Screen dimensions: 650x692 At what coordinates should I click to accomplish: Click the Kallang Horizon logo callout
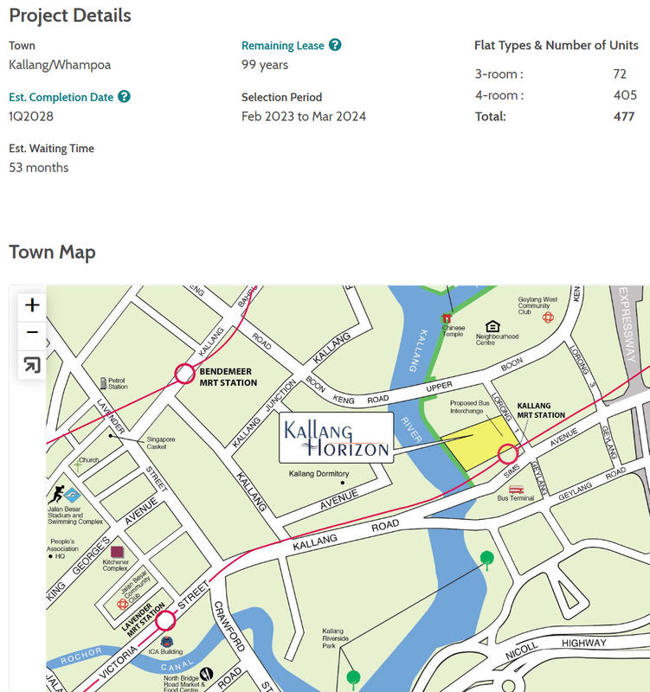click(336, 438)
